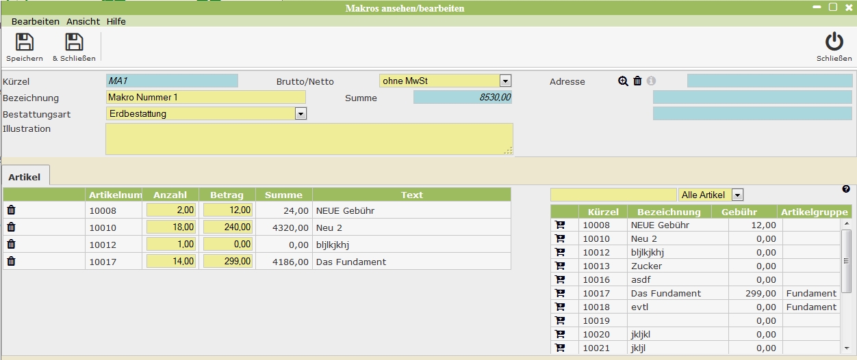Open the Alle Artikel filter dropdown

[737, 195]
